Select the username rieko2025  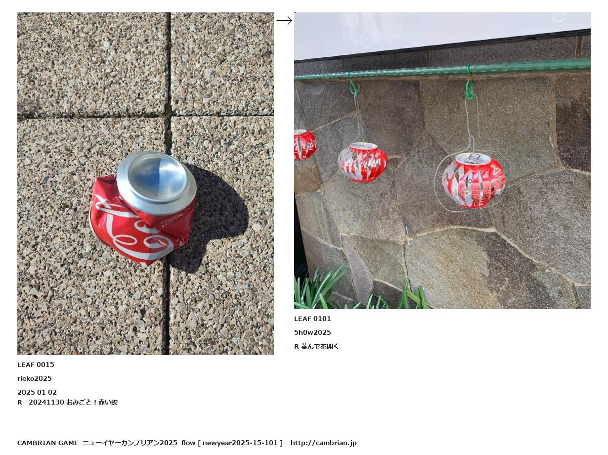tap(35, 379)
